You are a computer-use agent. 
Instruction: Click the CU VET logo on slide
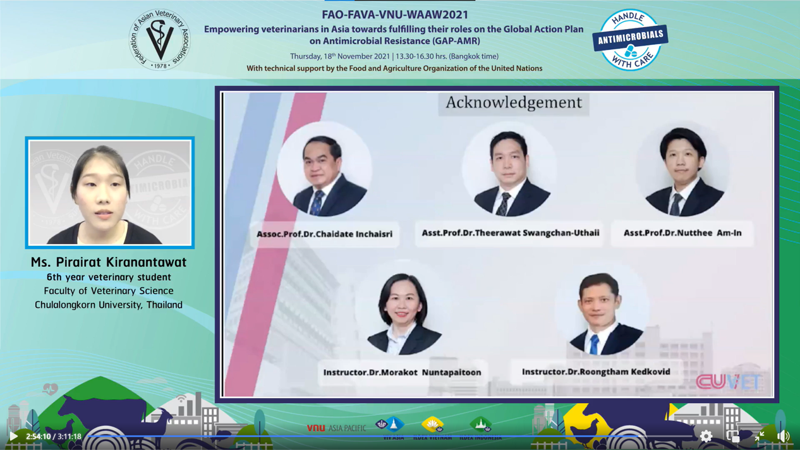click(x=729, y=381)
